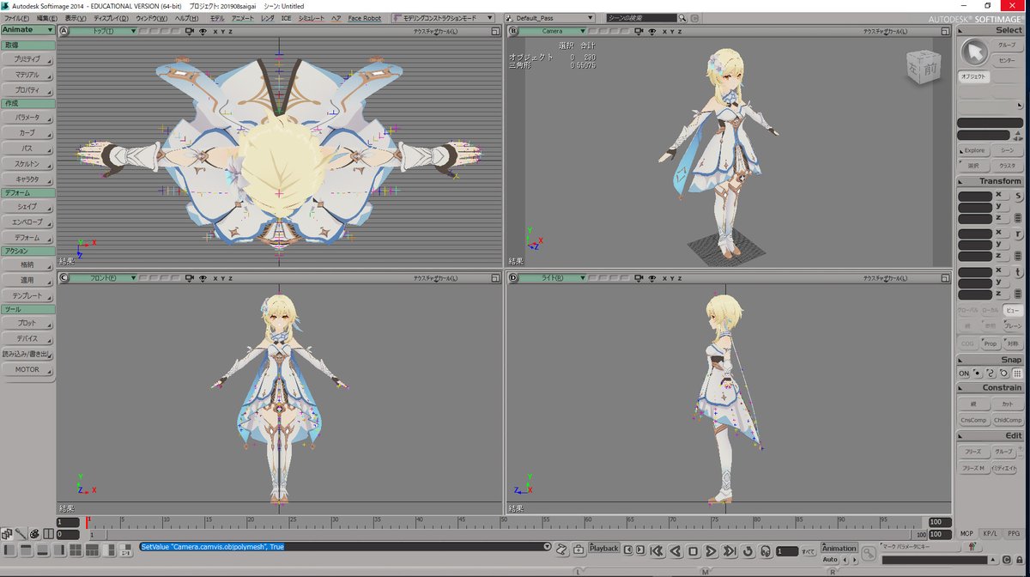Click the プリミティブ button

[27, 59]
